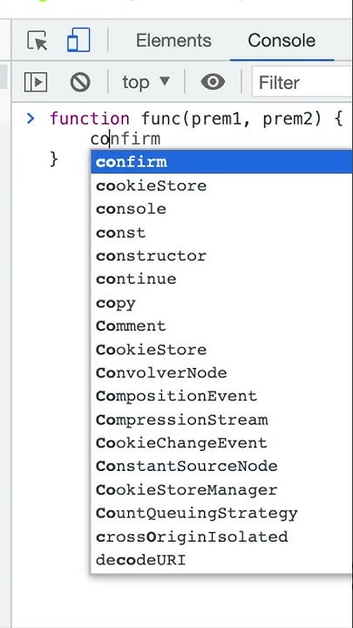Viewport: 353px width, 628px height.
Task: Pick lowercase cookieStore from suggestions
Action: tap(221, 186)
